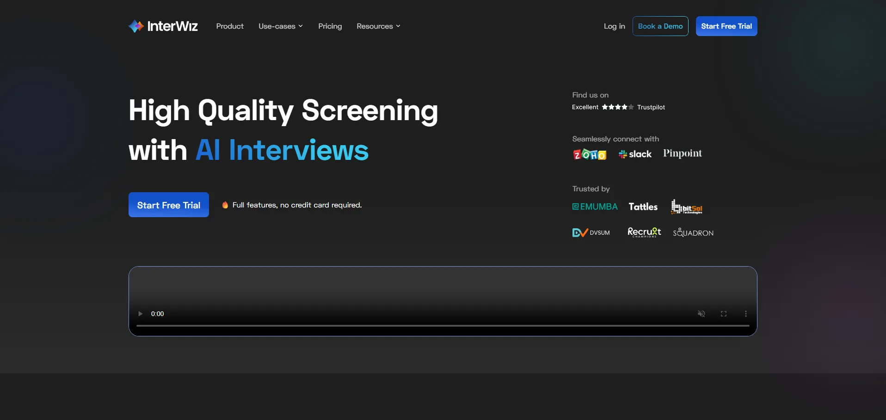886x420 pixels.
Task: Seek on the video progress bar
Action: pos(443,326)
